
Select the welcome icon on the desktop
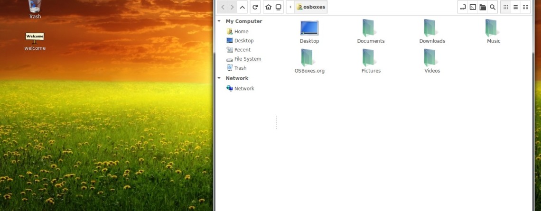(35, 42)
